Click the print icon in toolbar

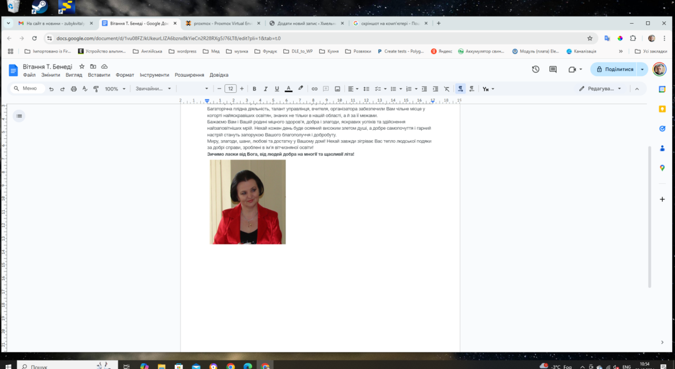[x=74, y=89]
